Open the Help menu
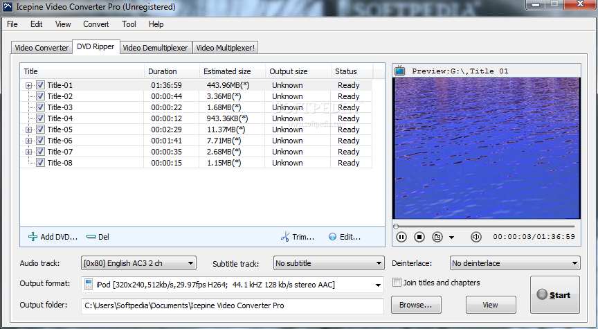The height and width of the screenshot is (329, 598). [156, 24]
